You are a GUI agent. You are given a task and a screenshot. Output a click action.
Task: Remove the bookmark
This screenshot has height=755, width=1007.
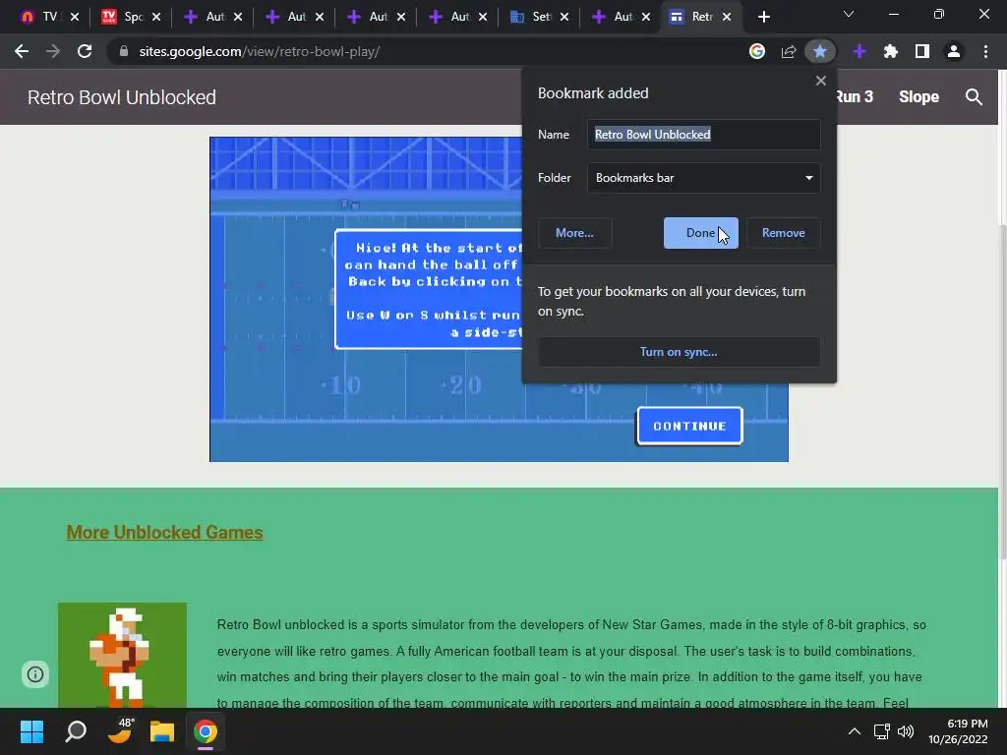783,233
